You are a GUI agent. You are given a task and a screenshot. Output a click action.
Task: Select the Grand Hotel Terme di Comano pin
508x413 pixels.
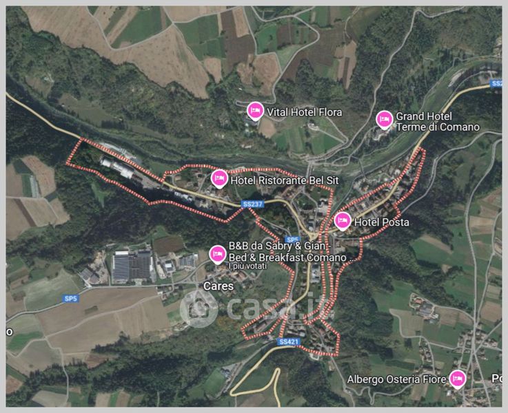(x=384, y=120)
